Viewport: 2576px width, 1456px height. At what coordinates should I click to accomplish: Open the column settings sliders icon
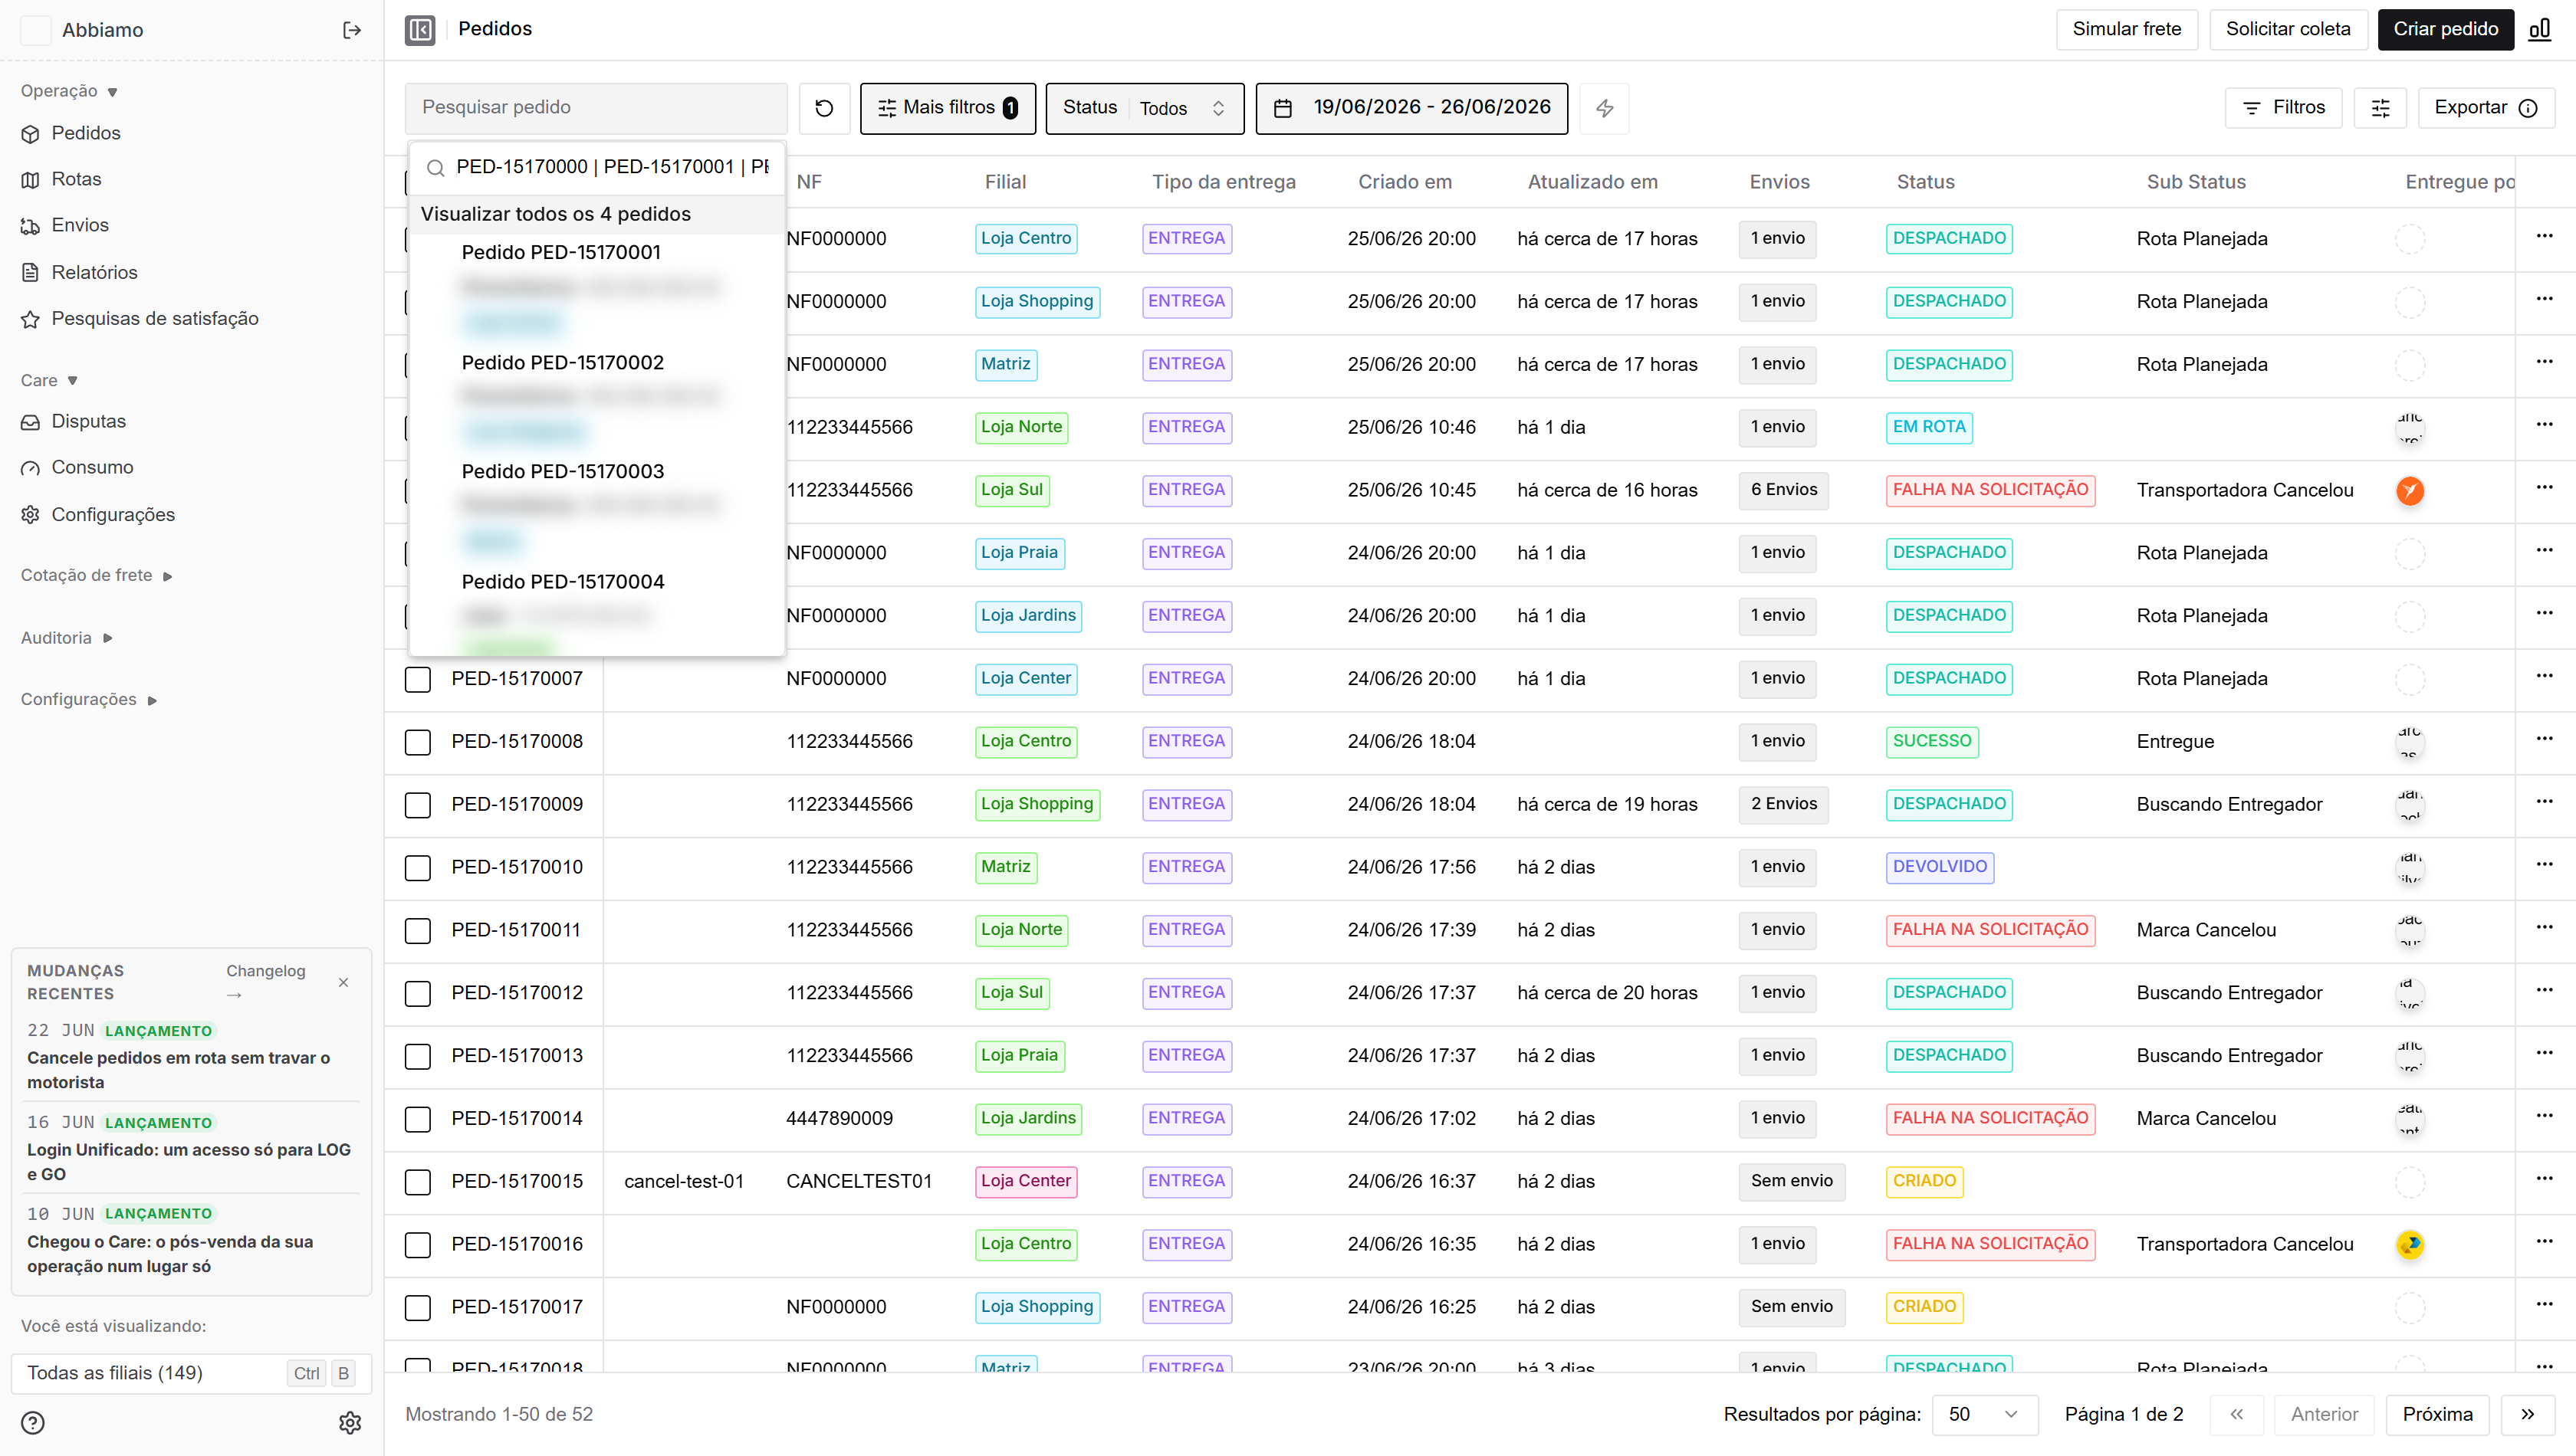(2381, 108)
